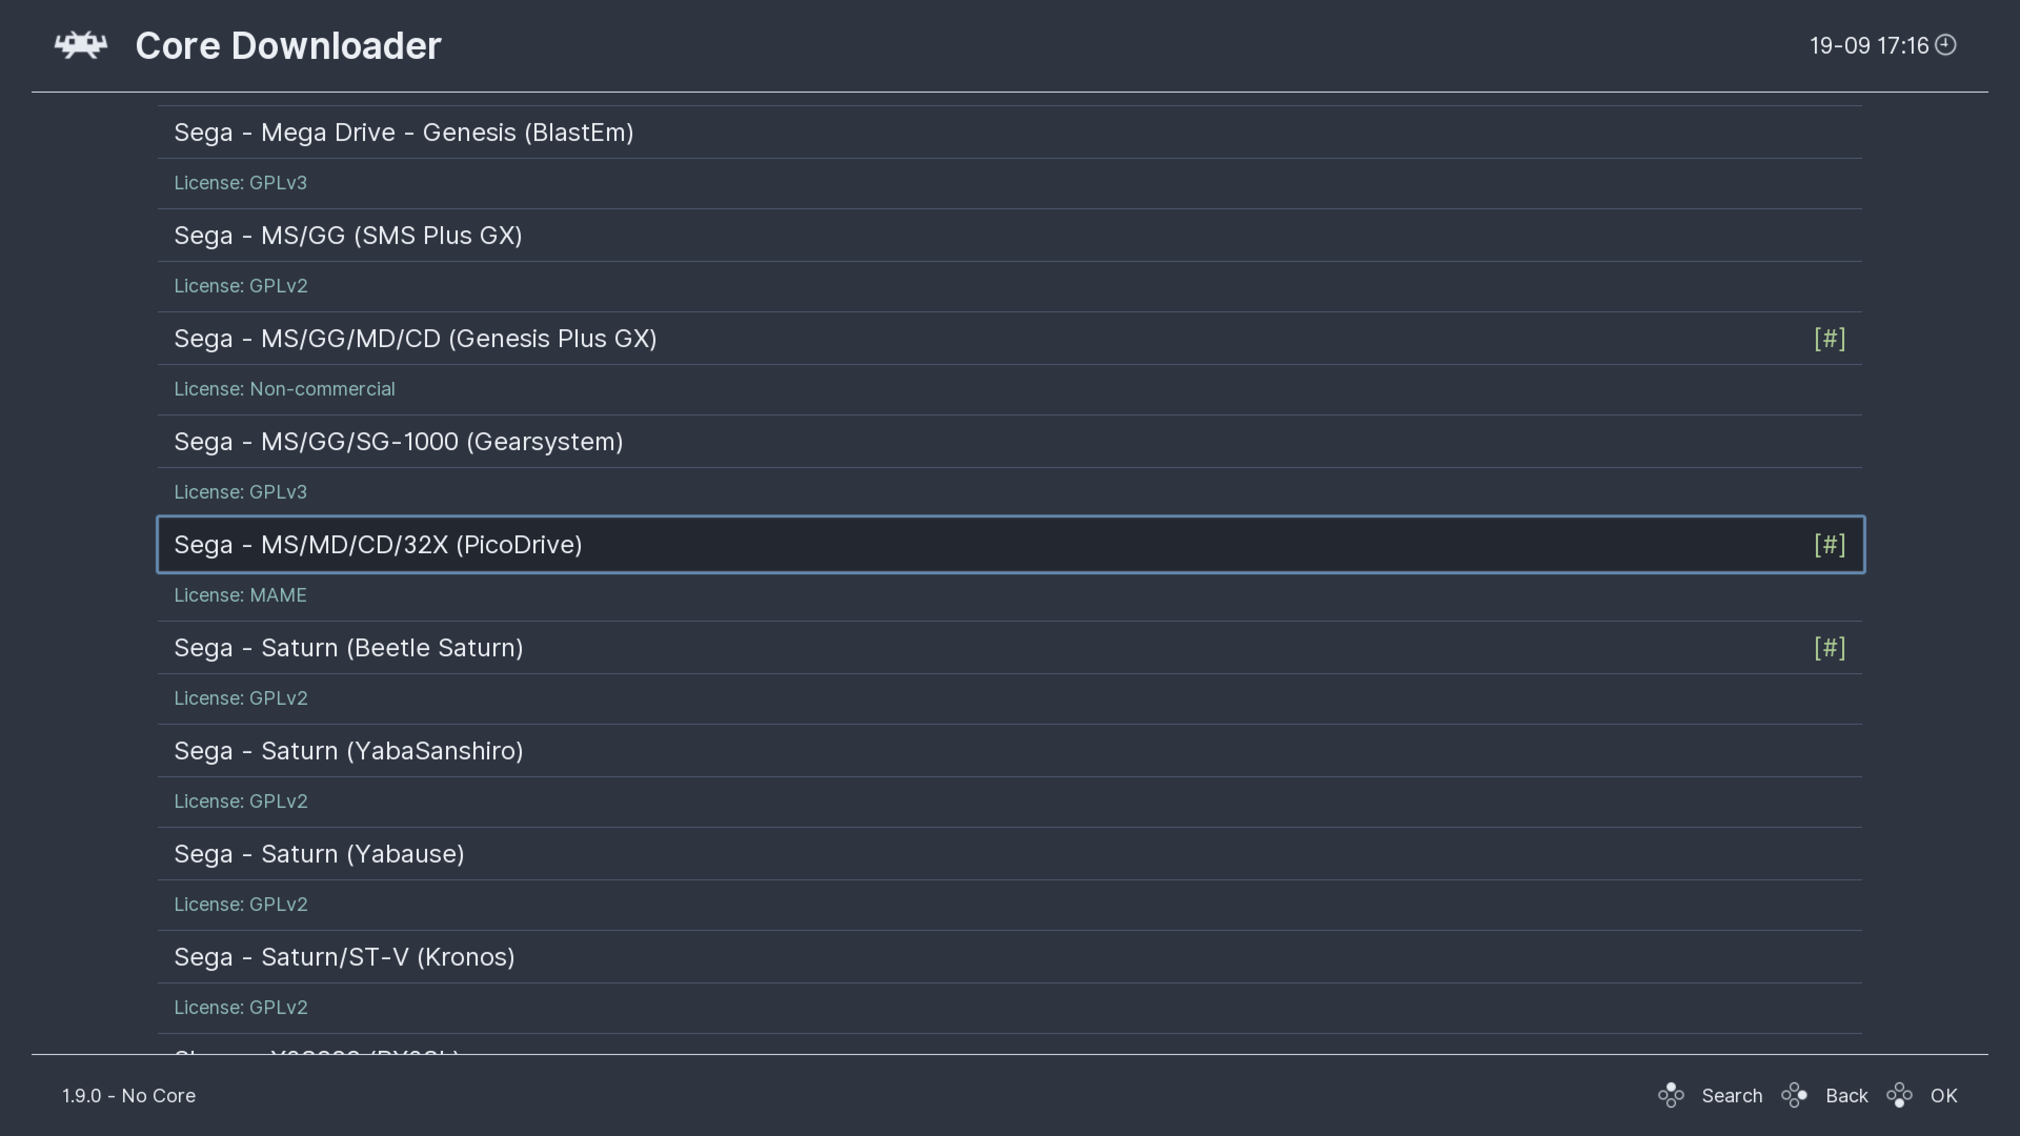Click the installed marker on Beetle Saturn
Viewport: 2020px width, 1136px height.
(x=1830, y=647)
